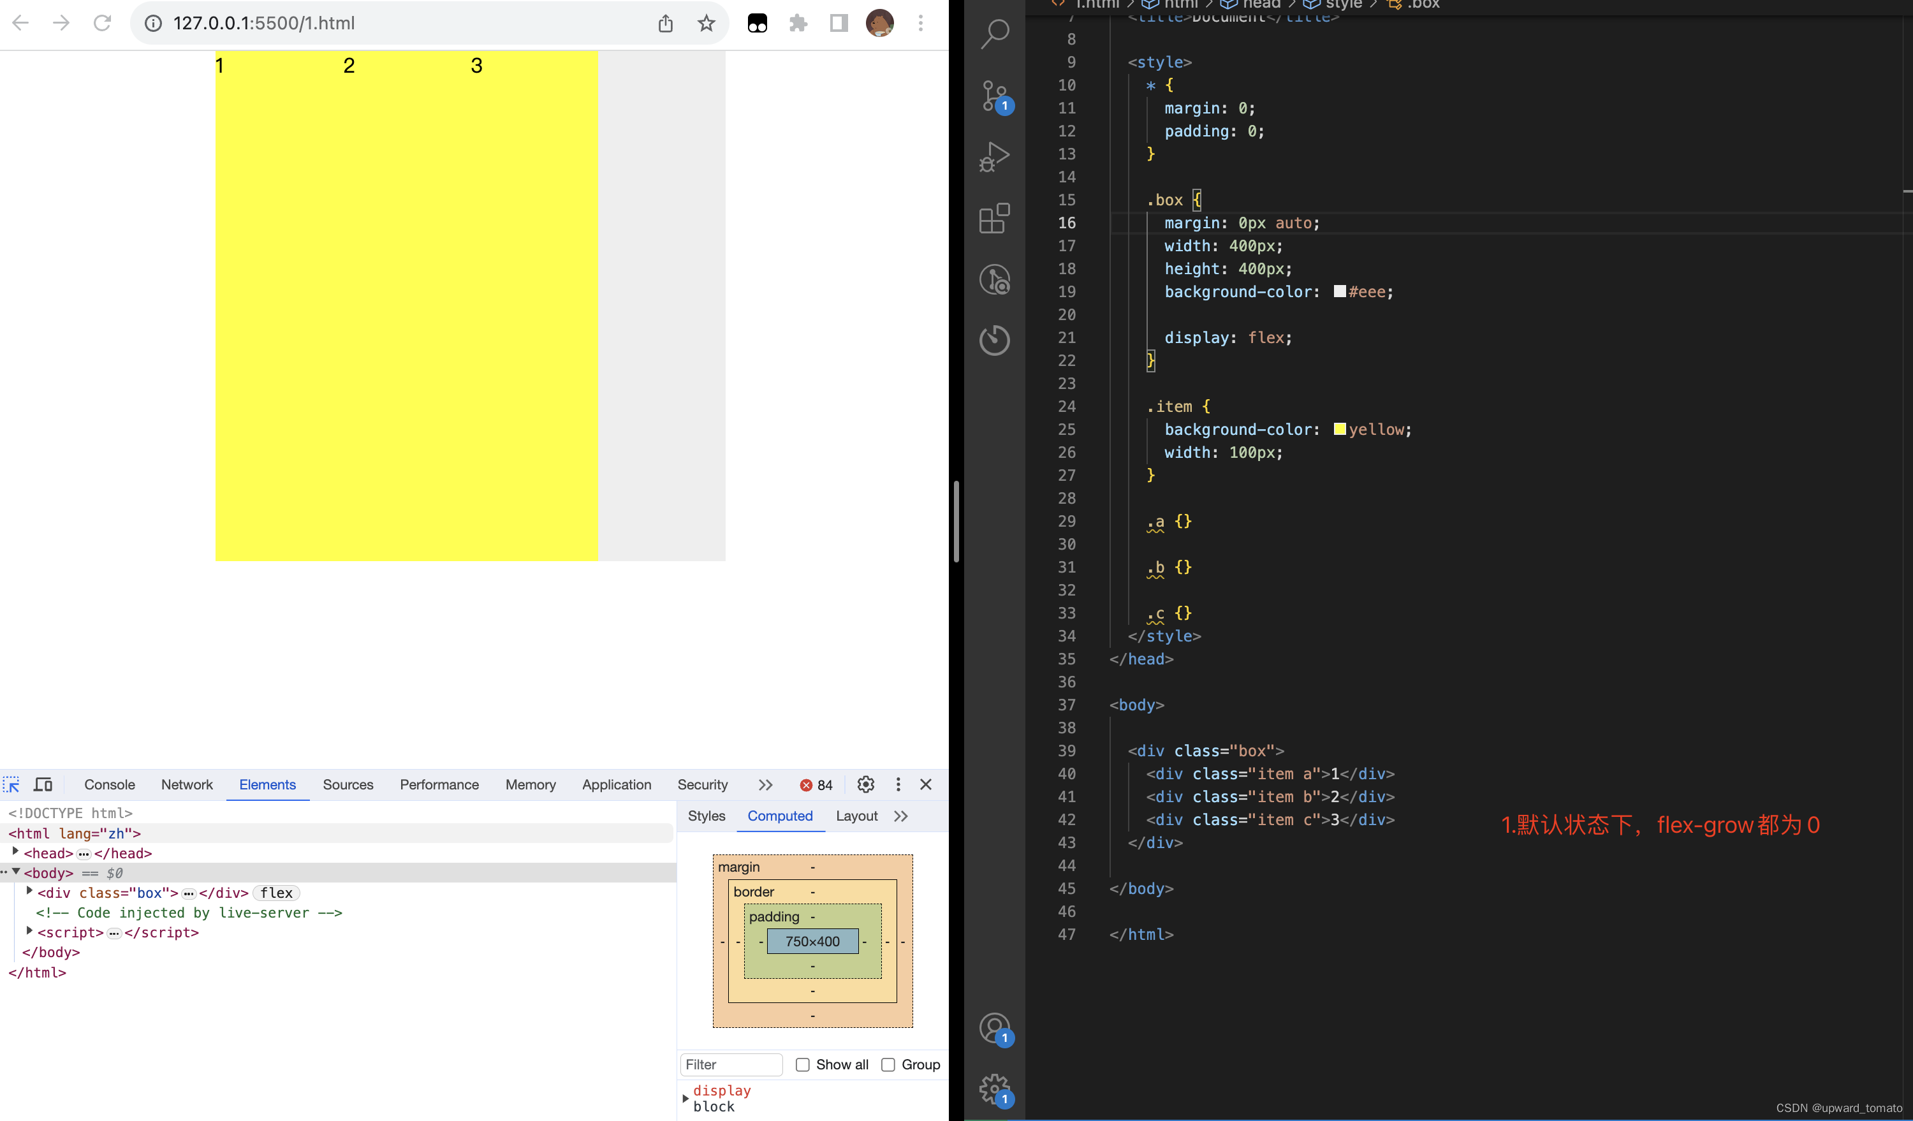This screenshot has width=1913, height=1121.
Task: Reload the 1.html page
Action: coord(103,23)
